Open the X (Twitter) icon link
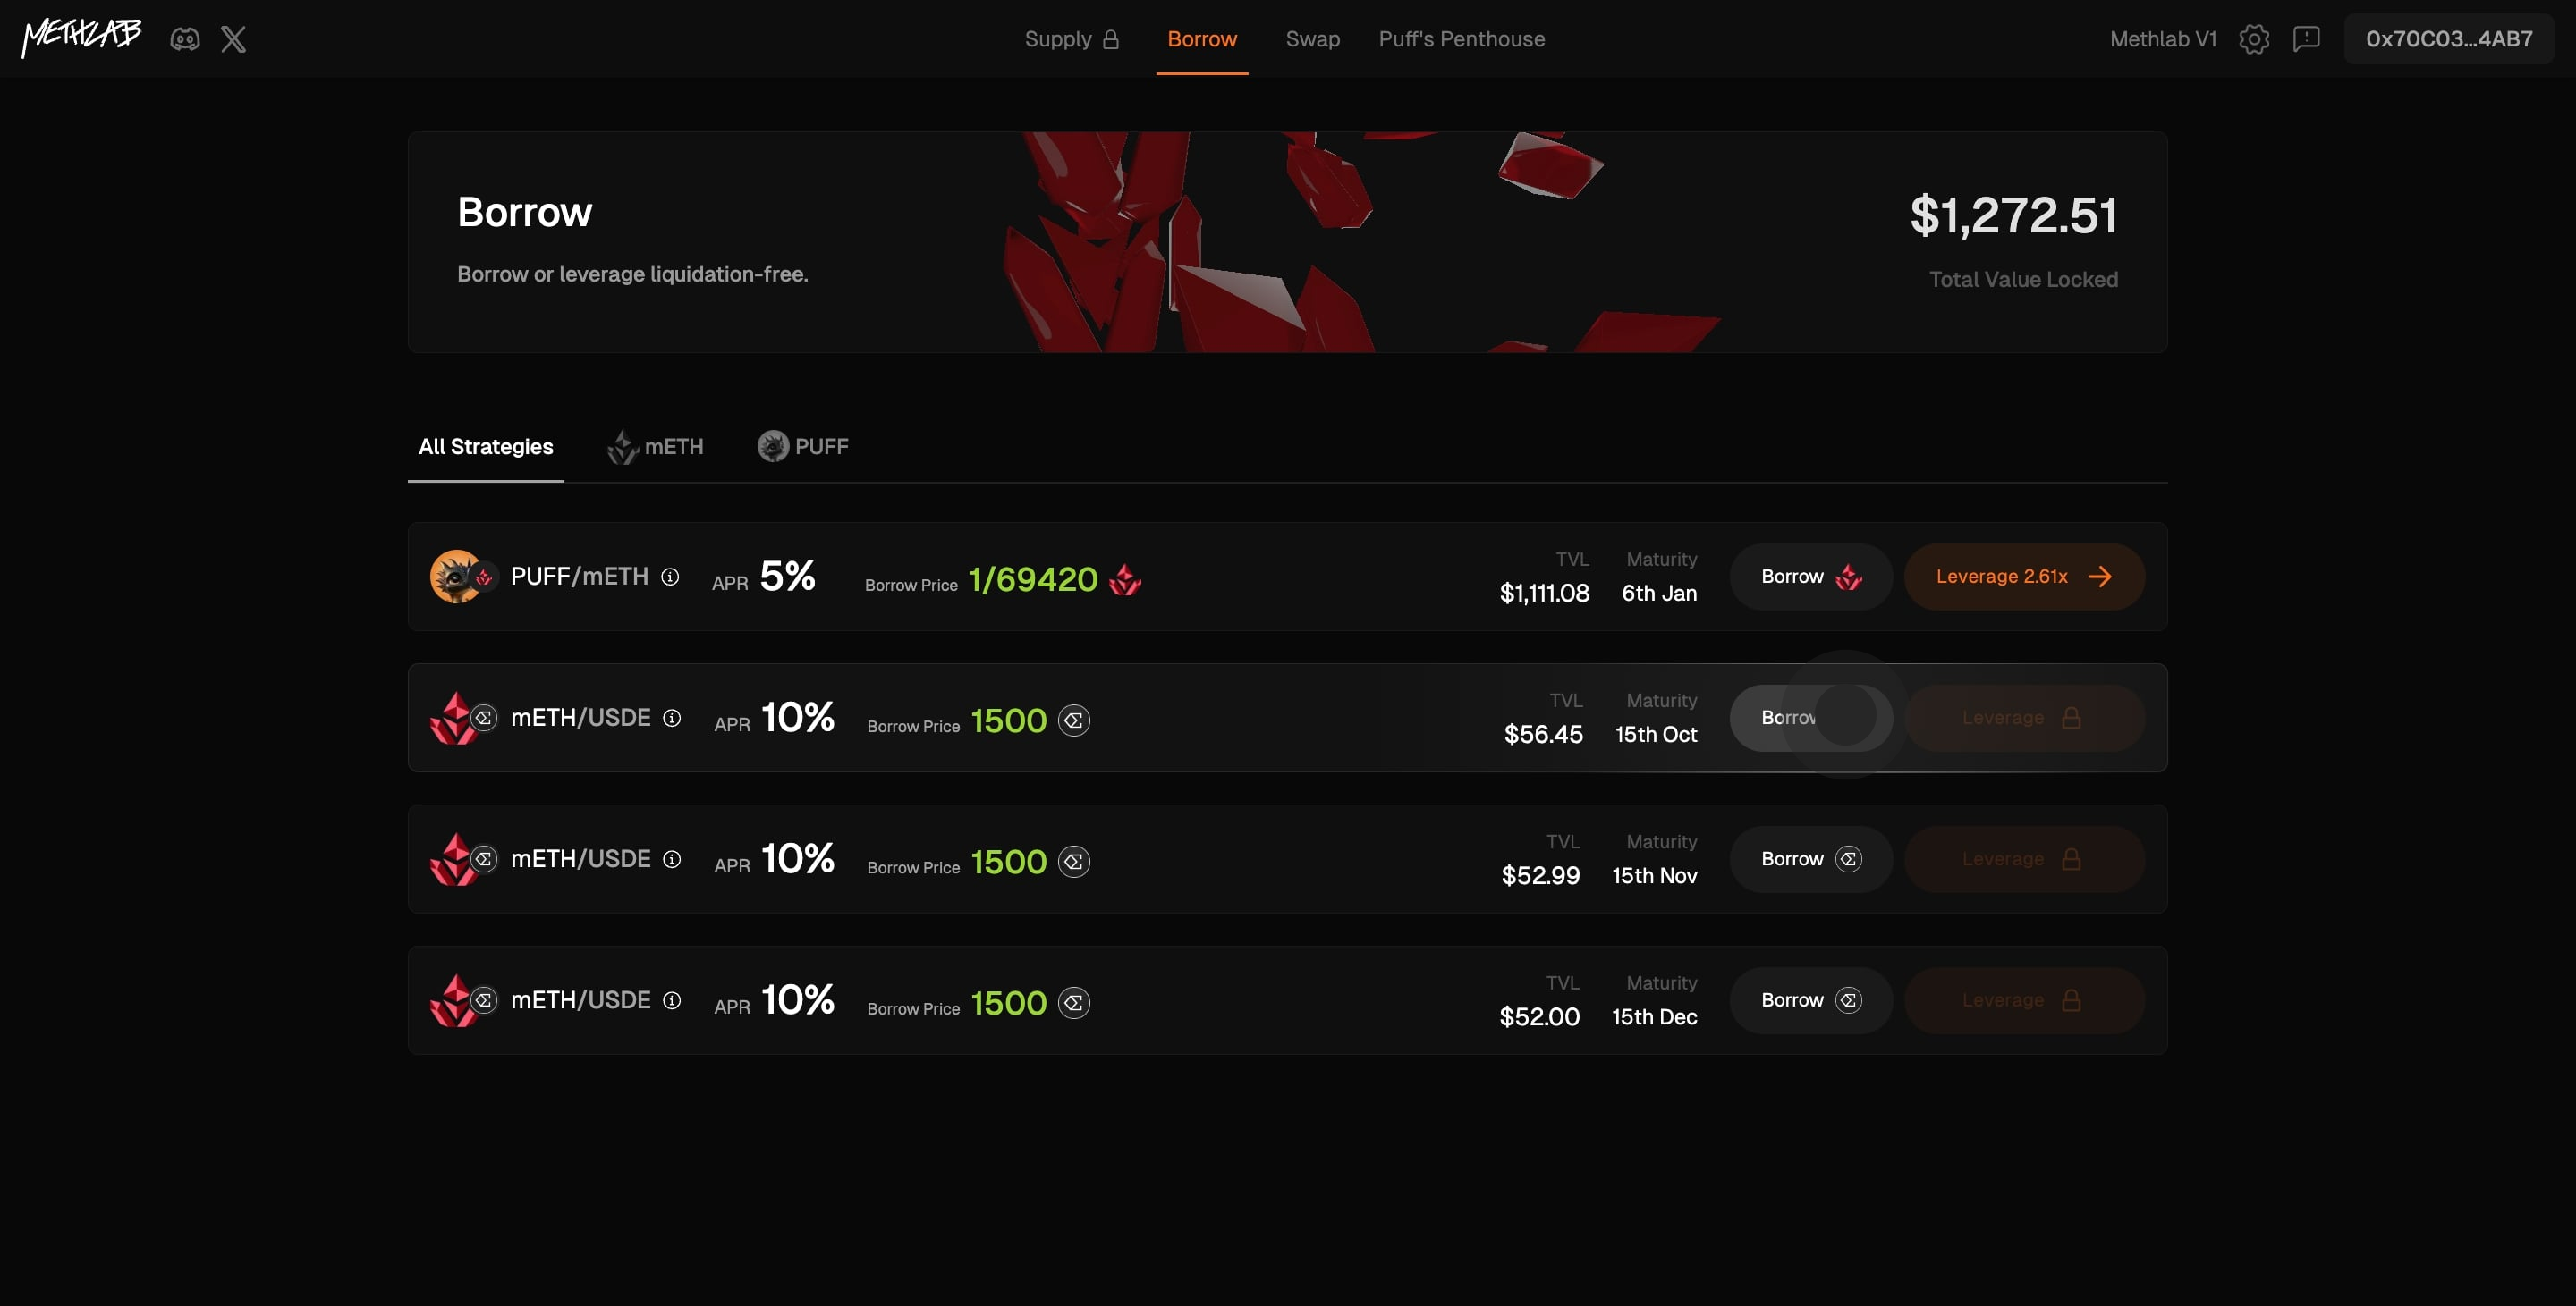 tap(233, 39)
